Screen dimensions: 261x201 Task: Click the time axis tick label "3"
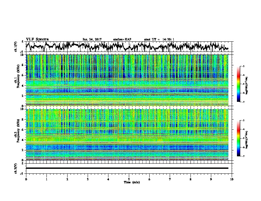pos(88,179)
